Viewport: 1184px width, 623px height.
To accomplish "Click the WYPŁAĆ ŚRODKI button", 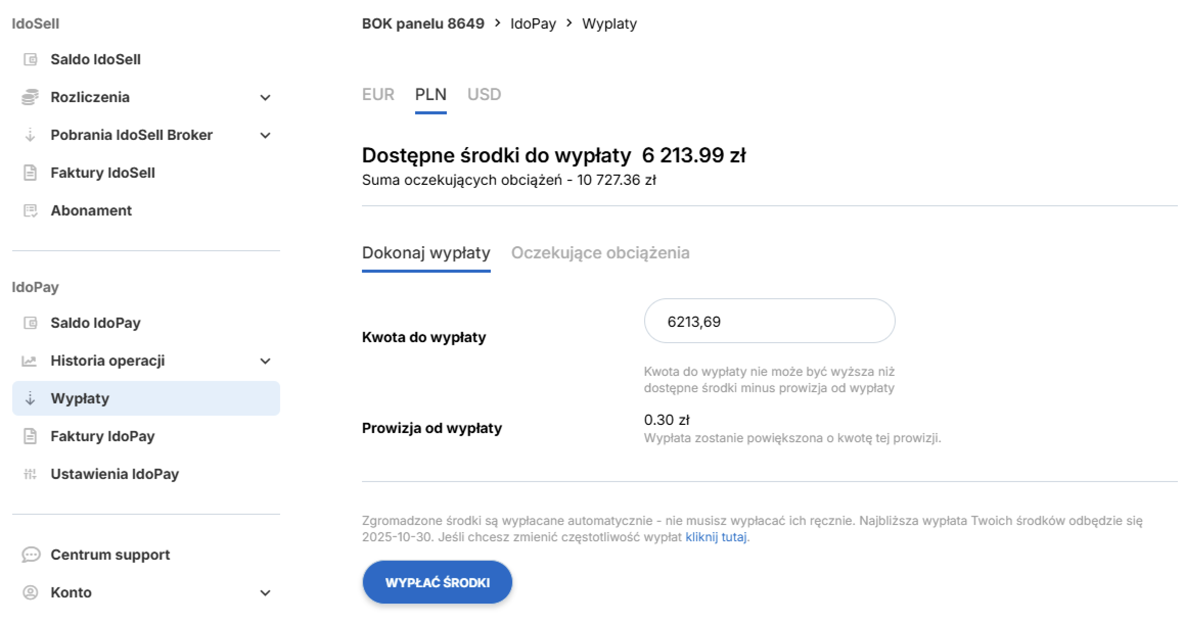I will click(x=437, y=583).
